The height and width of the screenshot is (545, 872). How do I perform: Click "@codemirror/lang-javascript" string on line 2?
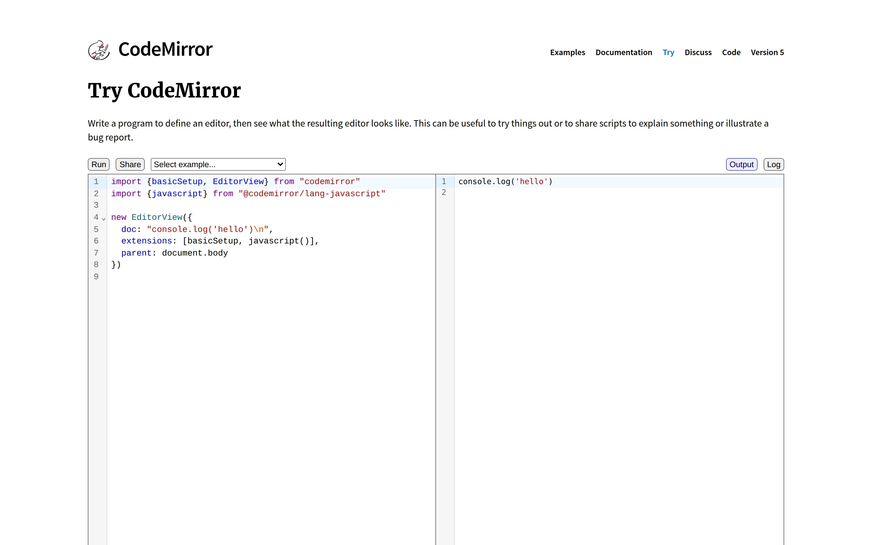click(312, 193)
